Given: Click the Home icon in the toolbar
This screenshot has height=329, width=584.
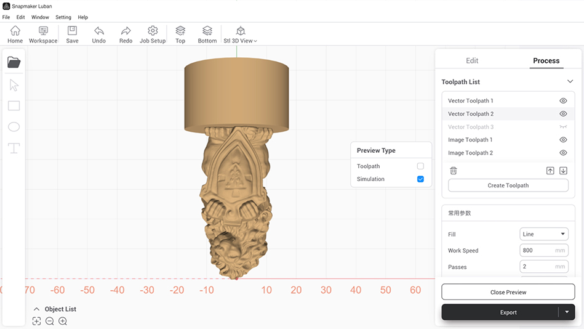Looking at the screenshot, I should [x=15, y=31].
